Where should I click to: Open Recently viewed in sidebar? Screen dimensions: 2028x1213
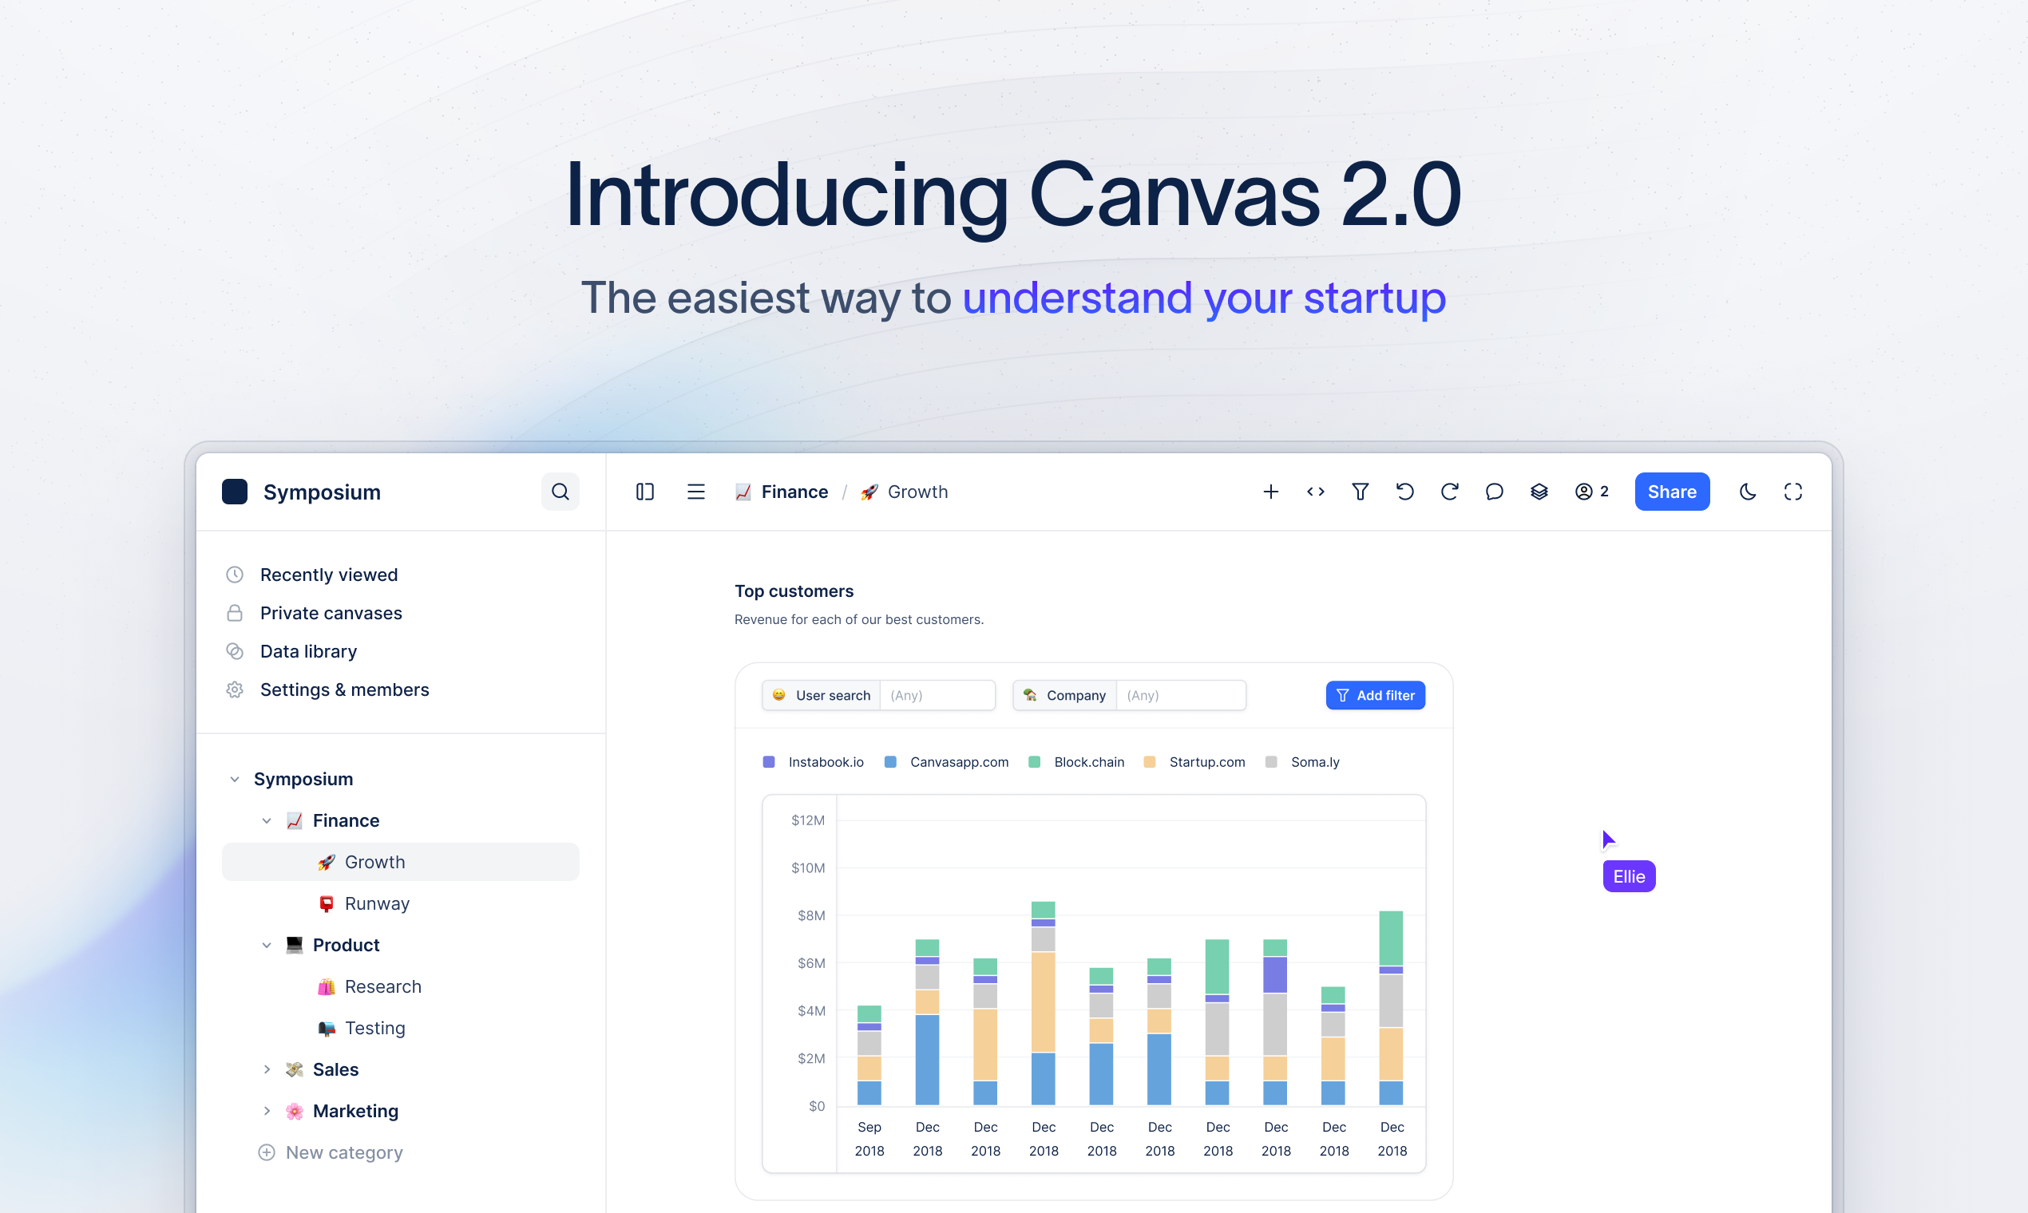tap(329, 575)
